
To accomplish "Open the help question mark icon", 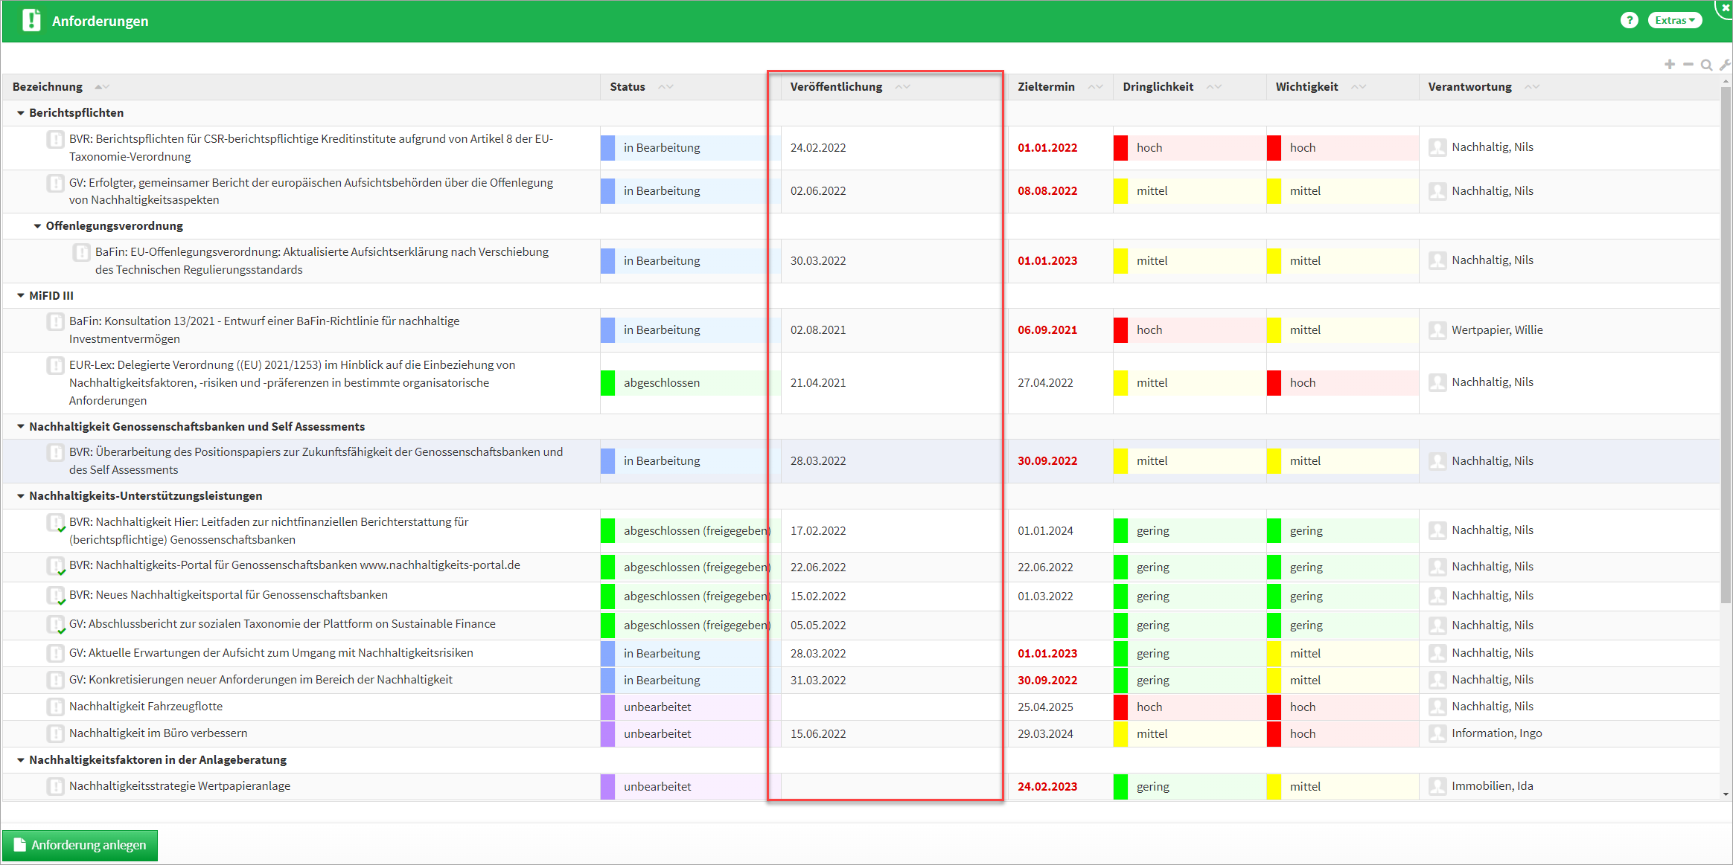I will [x=1629, y=20].
